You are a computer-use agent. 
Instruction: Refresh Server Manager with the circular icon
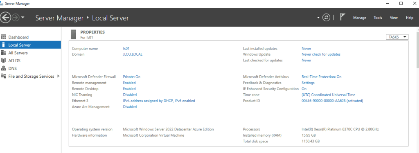pyautogui.click(x=326, y=18)
